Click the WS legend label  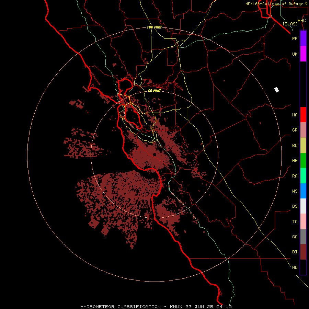click(x=295, y=191)
